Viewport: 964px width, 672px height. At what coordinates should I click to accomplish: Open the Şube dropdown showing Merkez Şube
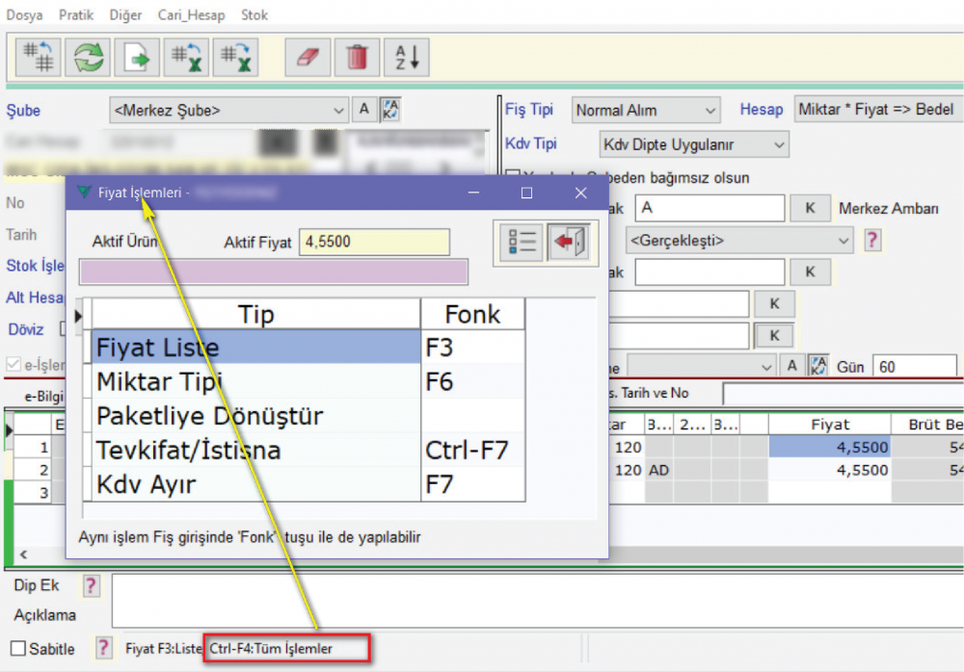(228, 110)
